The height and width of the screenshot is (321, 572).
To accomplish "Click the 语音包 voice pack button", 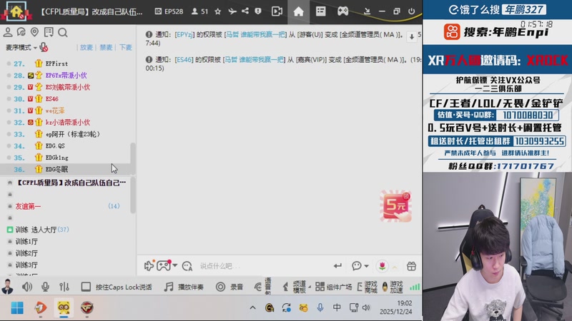I will pos(263,287).
